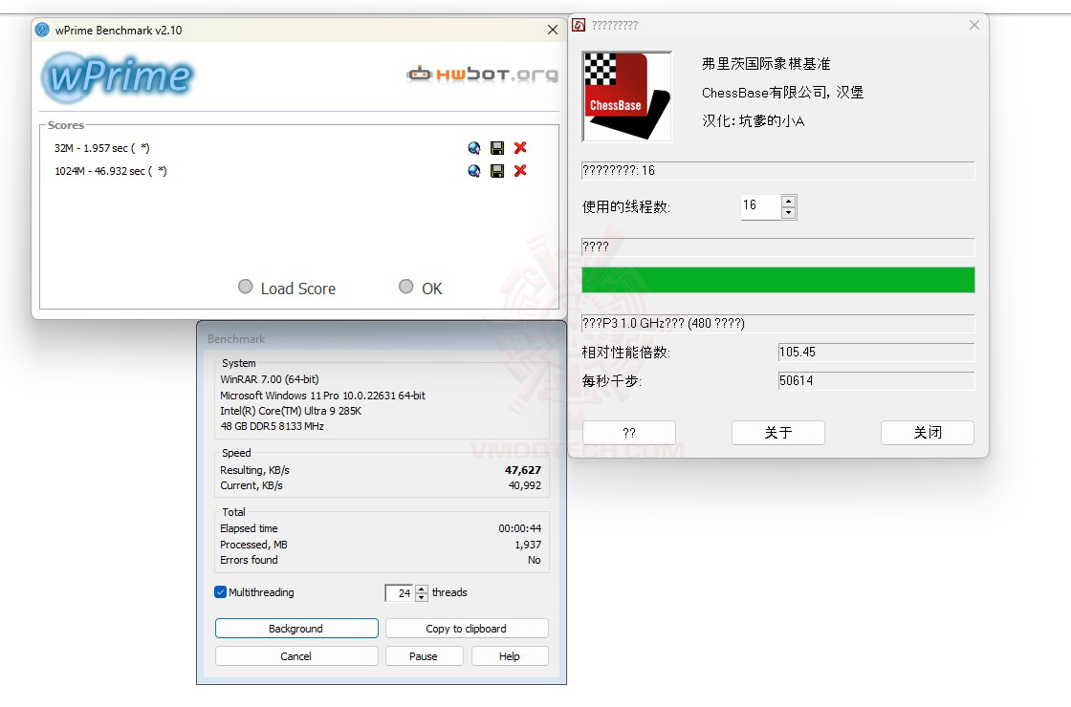Save the 1024M score with floppy icon
Viewport: 1071px width, 707px height.
point(497,171)
